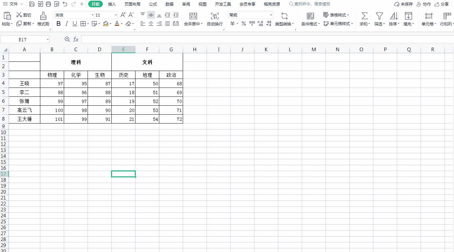Click the insert function fx button
The width and height of the screenshot is (454, 252).
76,39
